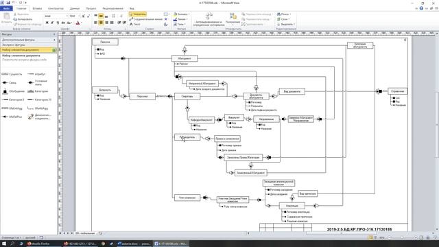Switch to the Вставка ribbon tab
Viewport: 439px width, 247px height.
[x=37, y=9]
